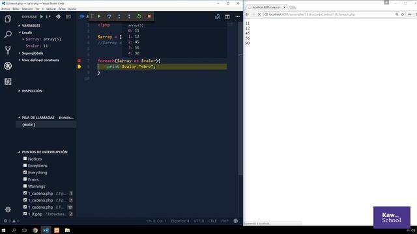Stop the debug session
Viewport: 417px width, 234px height.
(x=149, y=16)
